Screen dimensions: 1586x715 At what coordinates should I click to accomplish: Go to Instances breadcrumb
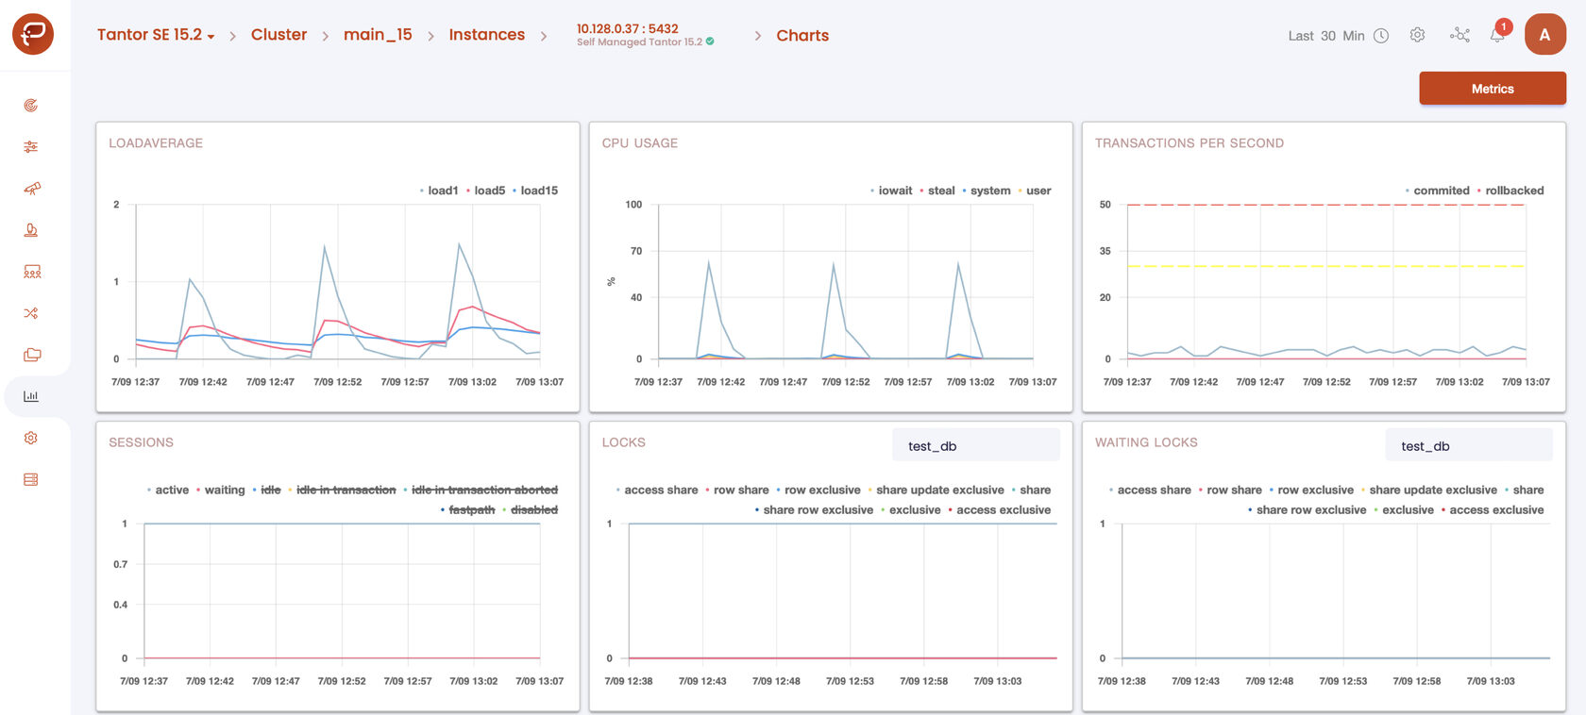pos(486,35)
